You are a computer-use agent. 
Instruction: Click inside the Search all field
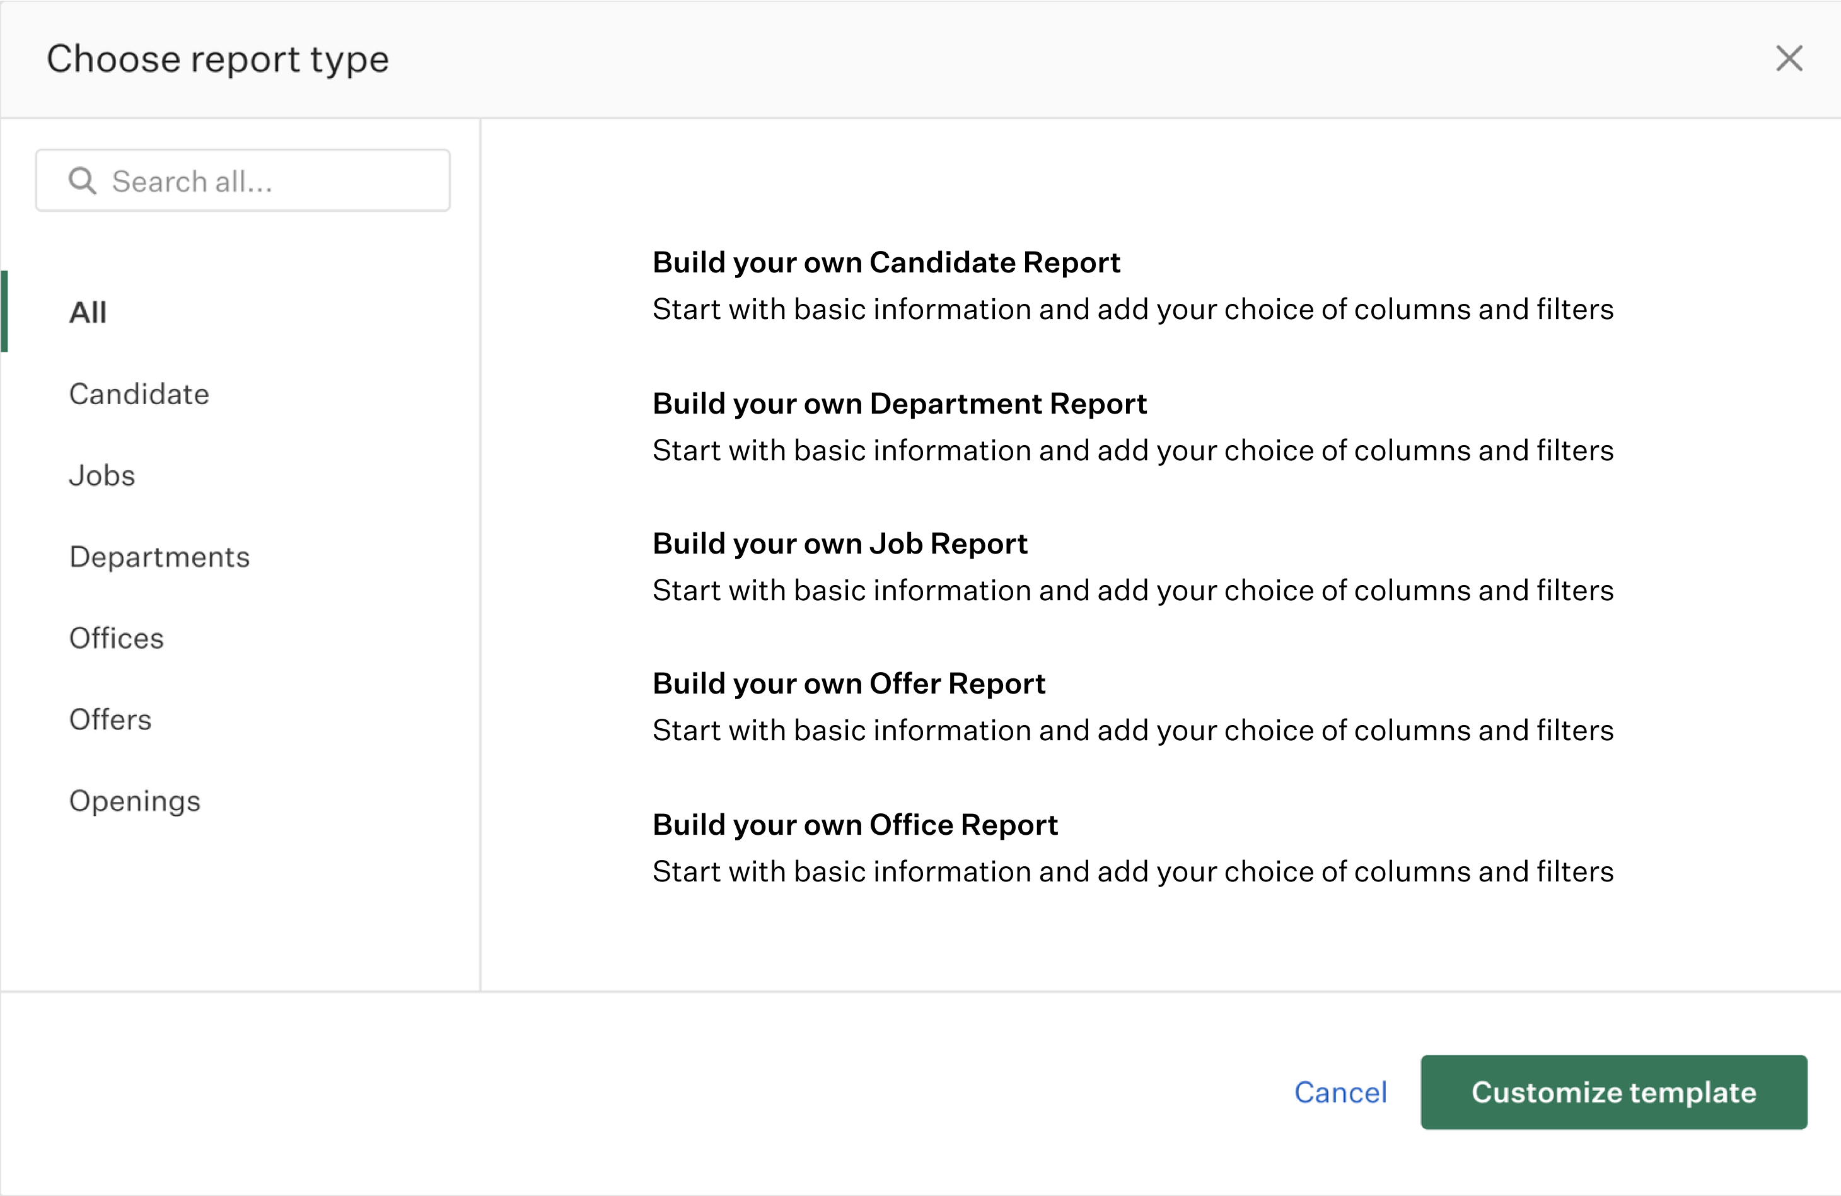click(x=248, y=180)
